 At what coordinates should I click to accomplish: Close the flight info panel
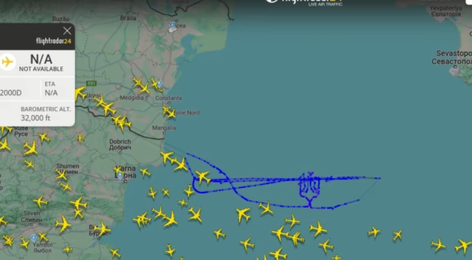click(67, 31)
